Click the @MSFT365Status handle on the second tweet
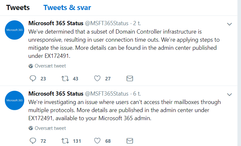This screenshot has height=146, width=241. tap(106, 94)
